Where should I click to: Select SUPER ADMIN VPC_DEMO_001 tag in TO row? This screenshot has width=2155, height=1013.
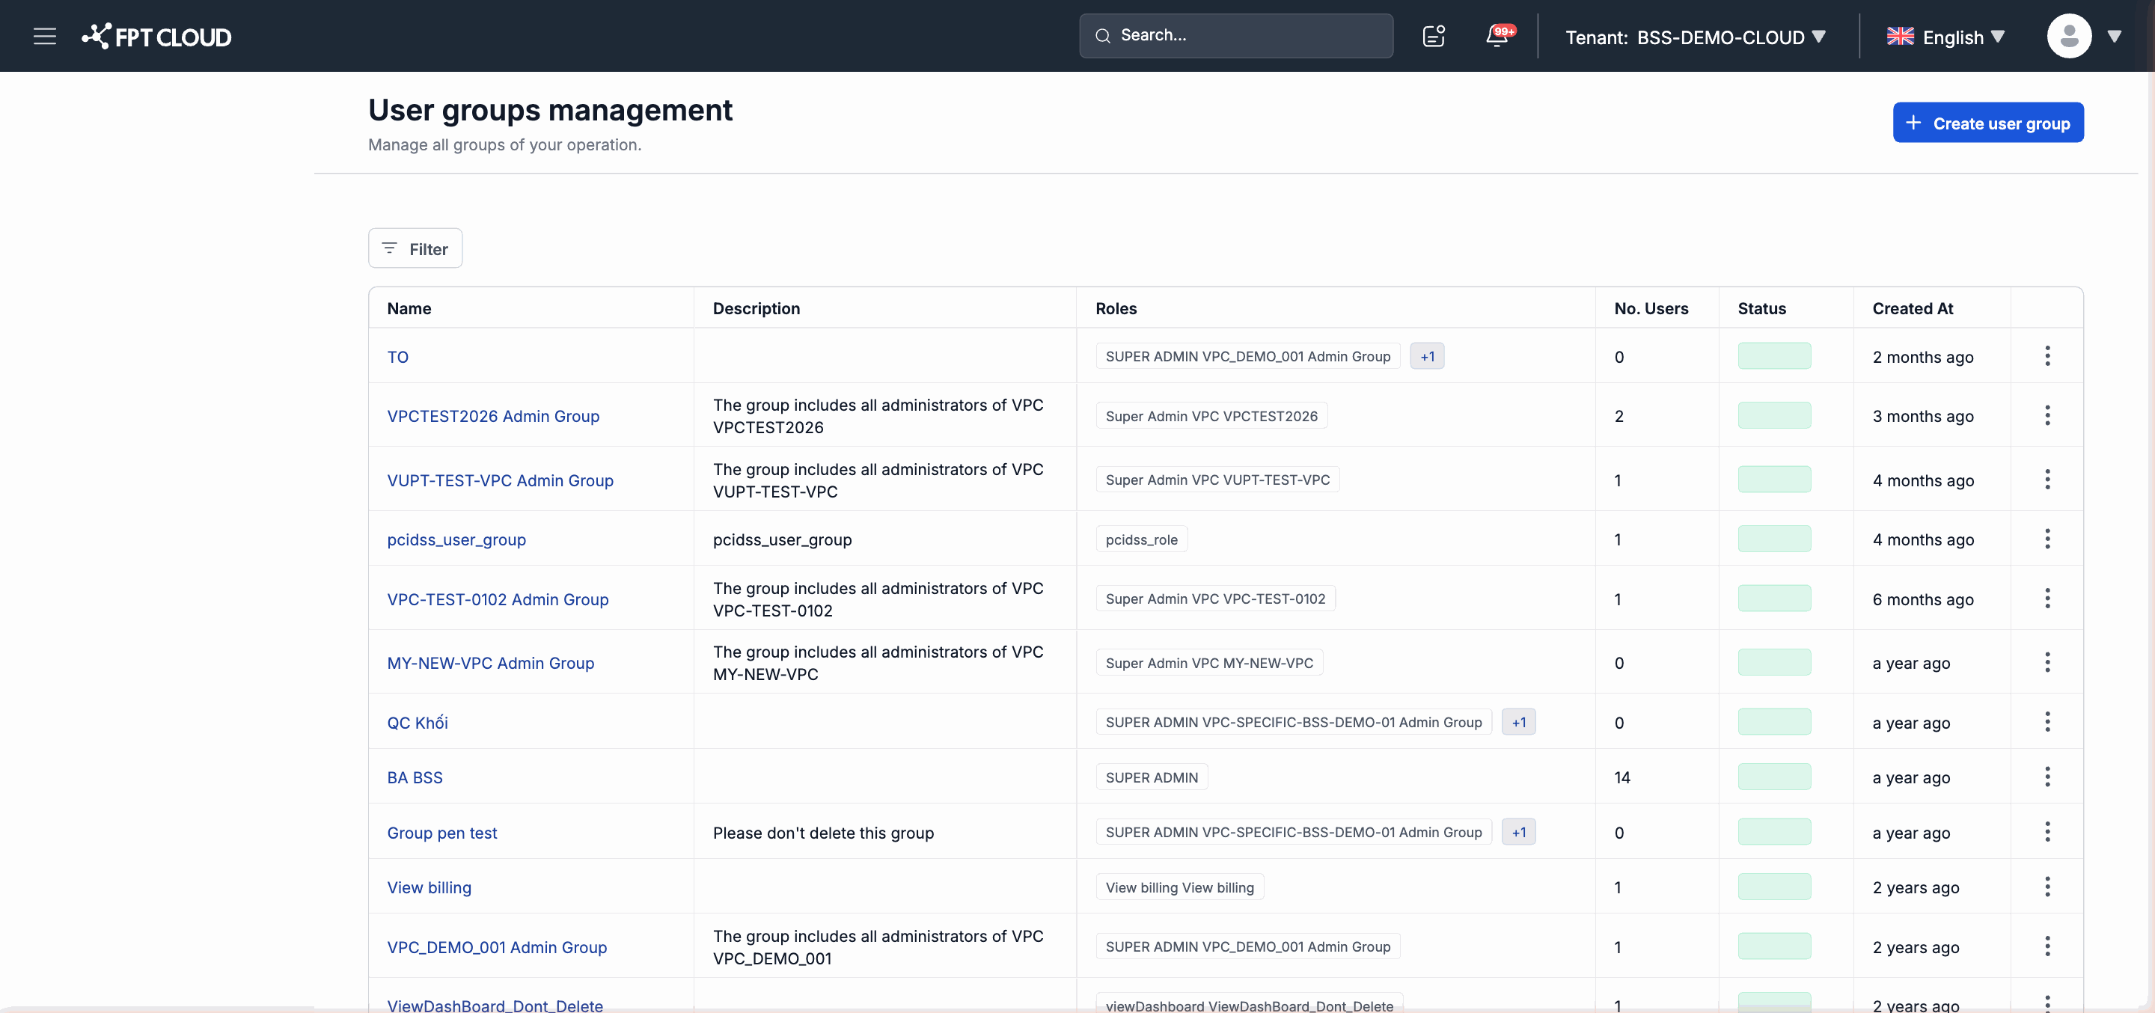[1247, 356]
